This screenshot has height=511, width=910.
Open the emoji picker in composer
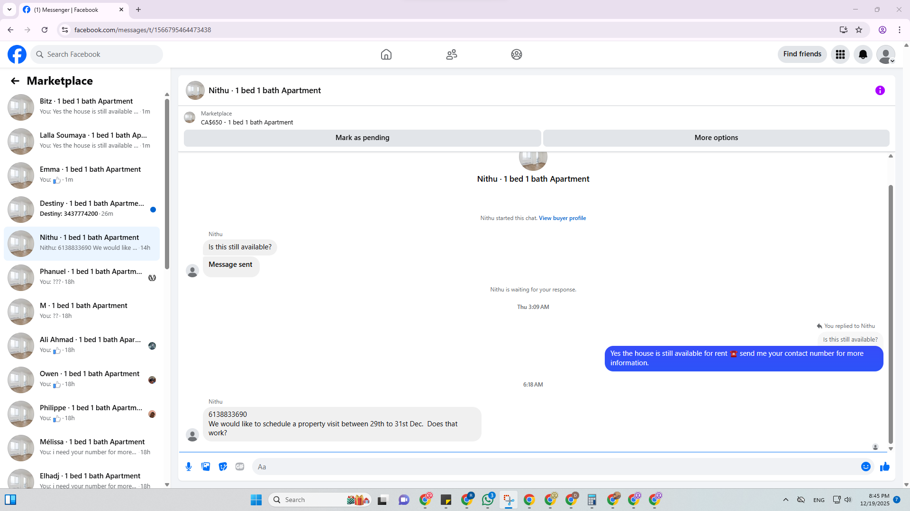tap(865, 467)
